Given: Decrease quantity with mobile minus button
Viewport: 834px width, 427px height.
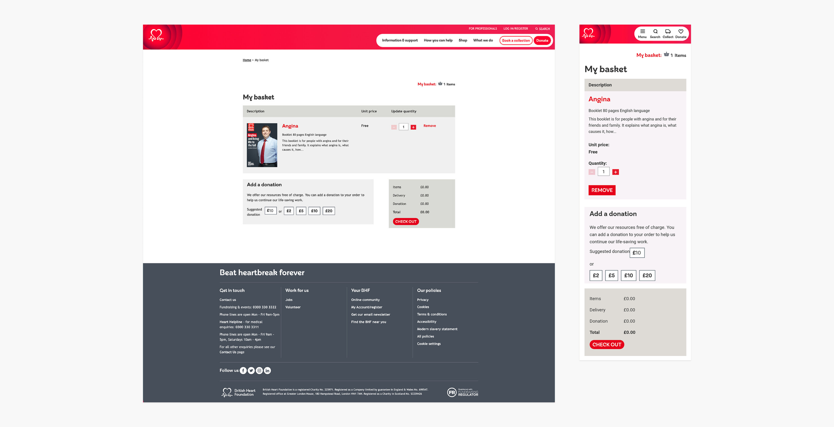Looking at the screenshot, I should point(592,172).
